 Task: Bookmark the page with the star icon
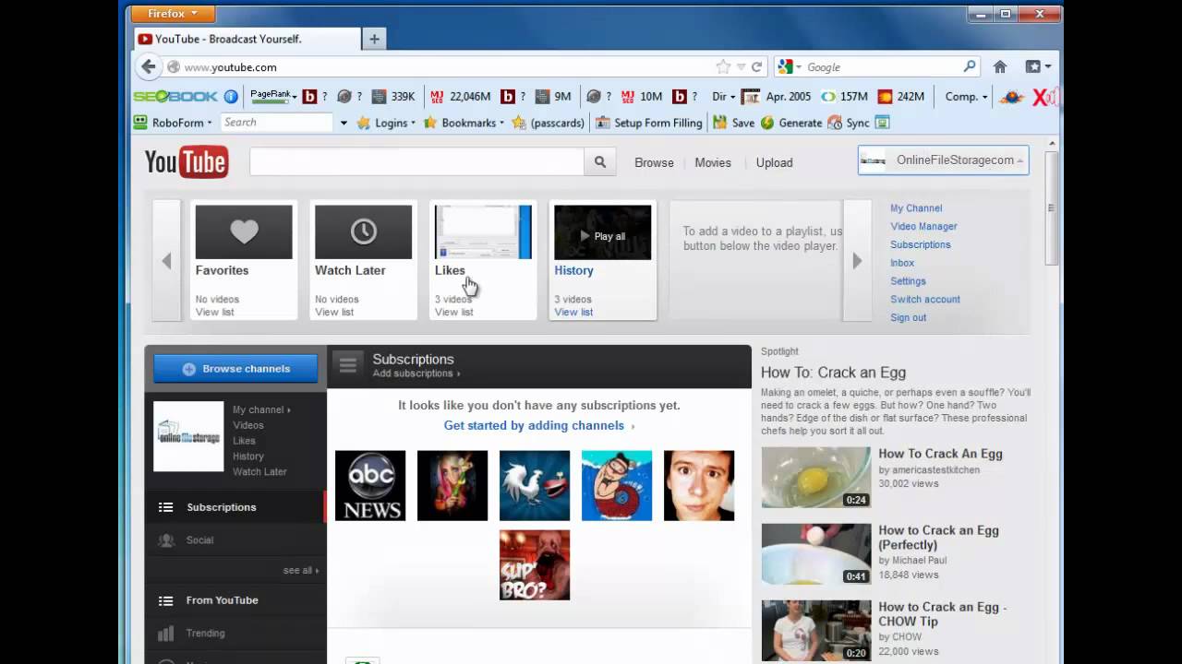(722, 66)
